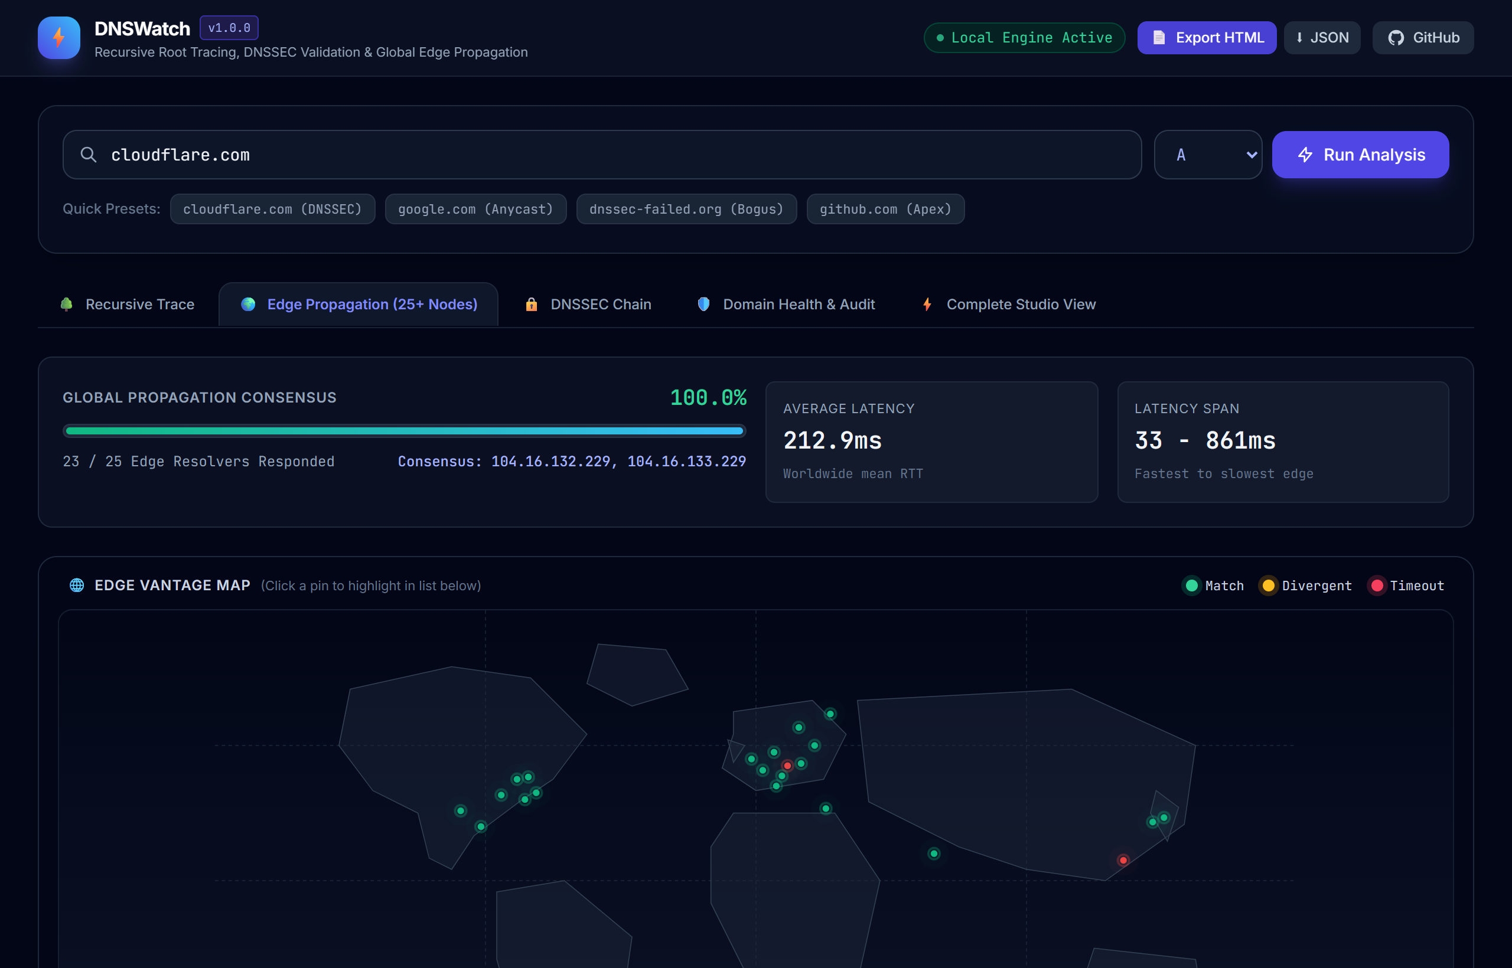
Task: Click the red timeout pin in Southeast Asia
Action: pos(1123,860)
